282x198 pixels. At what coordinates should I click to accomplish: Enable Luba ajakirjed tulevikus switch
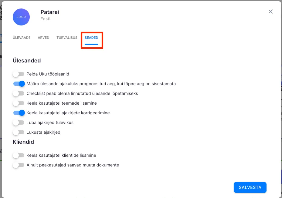(x=19, y=122)
